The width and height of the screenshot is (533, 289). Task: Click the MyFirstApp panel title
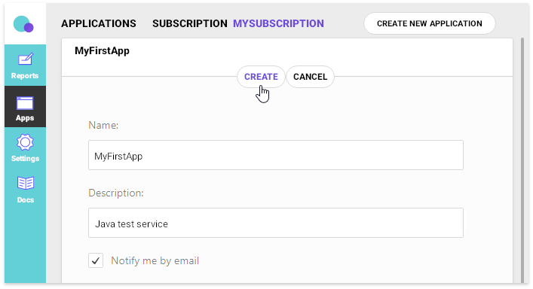point(102,51)
